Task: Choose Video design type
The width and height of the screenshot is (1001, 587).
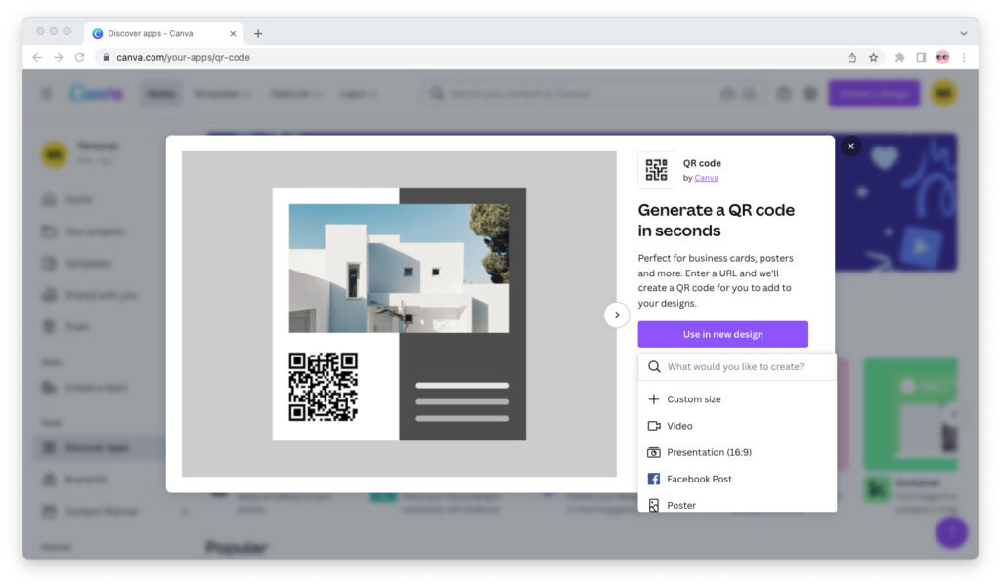Action: click(737, 426)
